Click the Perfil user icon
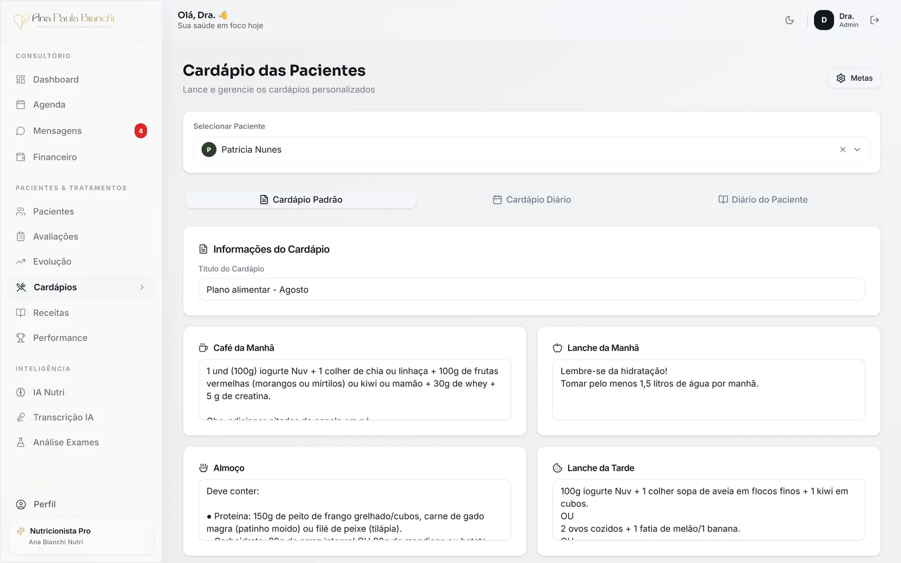 tap(21, 504)
